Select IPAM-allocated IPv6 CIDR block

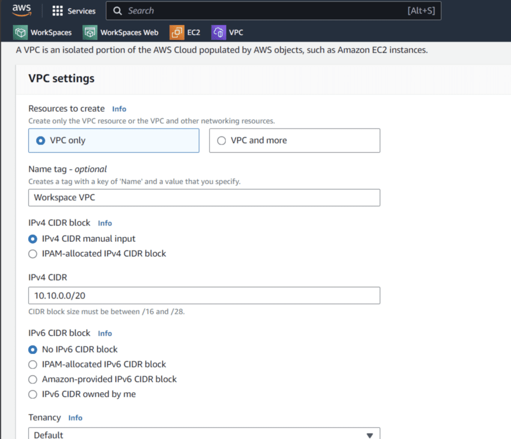(32, 364)
